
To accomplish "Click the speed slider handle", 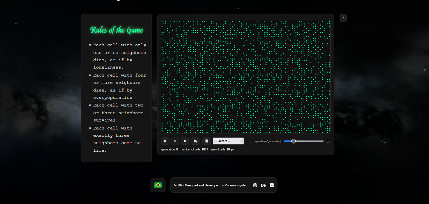I will [293, 141].
